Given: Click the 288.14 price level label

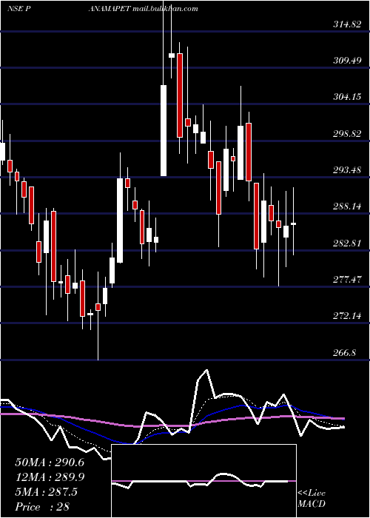Looking at the screenshot, I should tap(346, 206).
